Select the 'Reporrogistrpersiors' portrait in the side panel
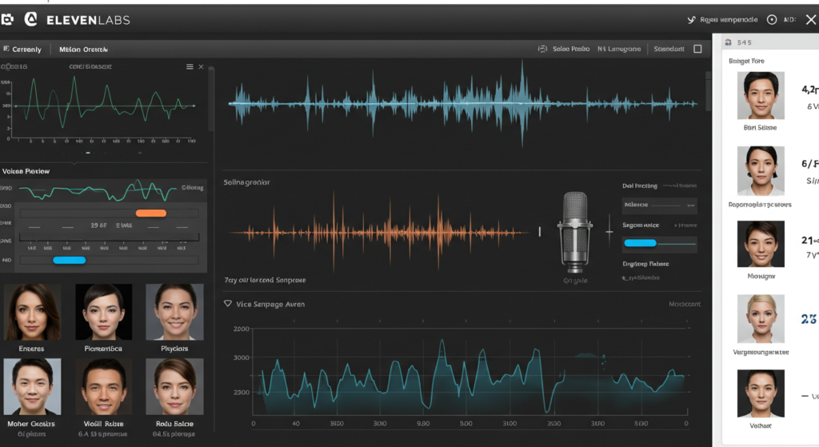 761,171
